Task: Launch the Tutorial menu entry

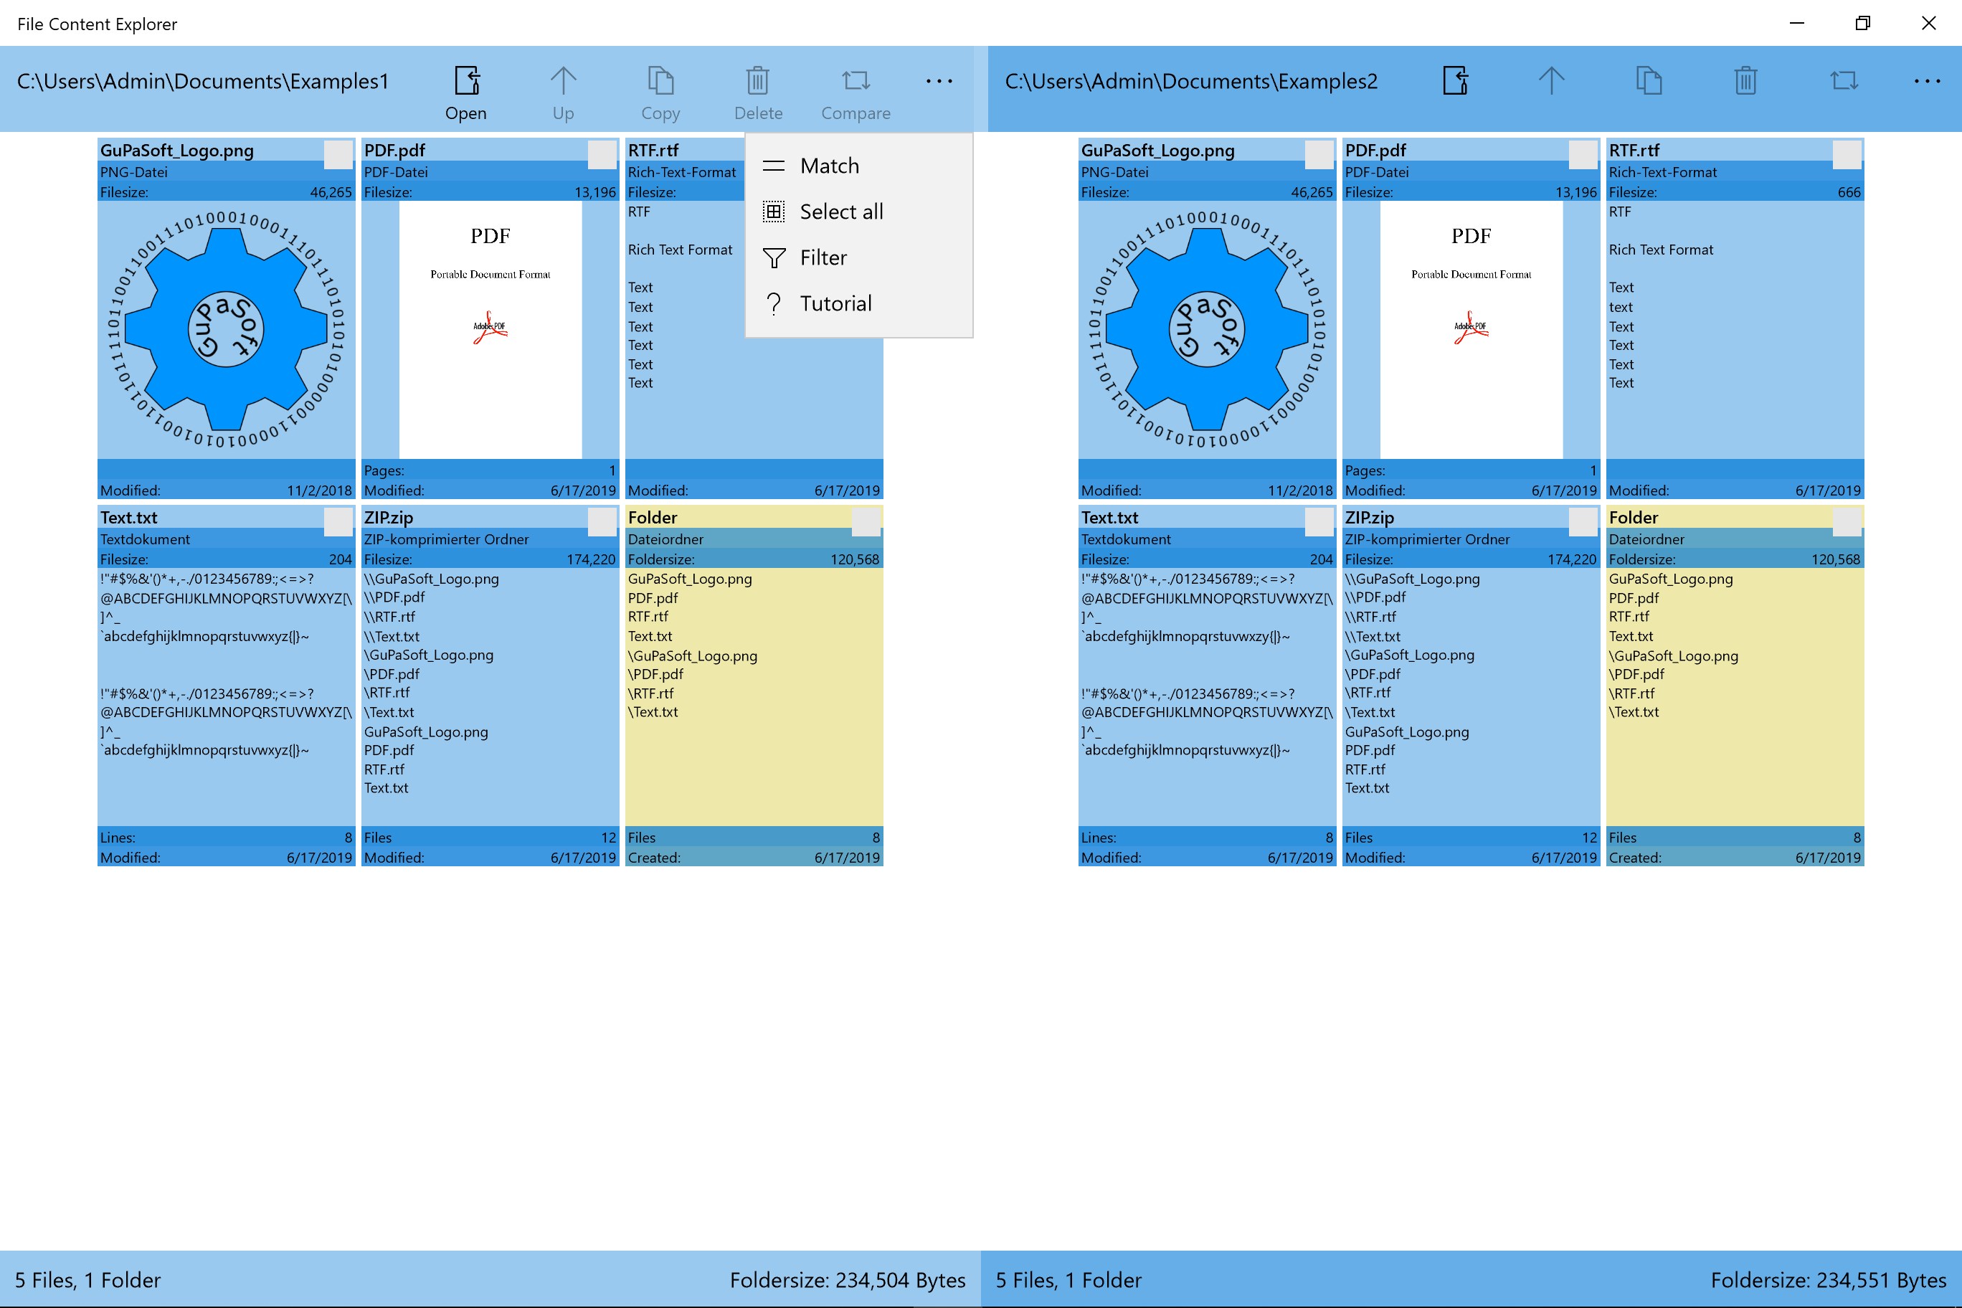Action: pyautogui.click(x=835, y=303)
